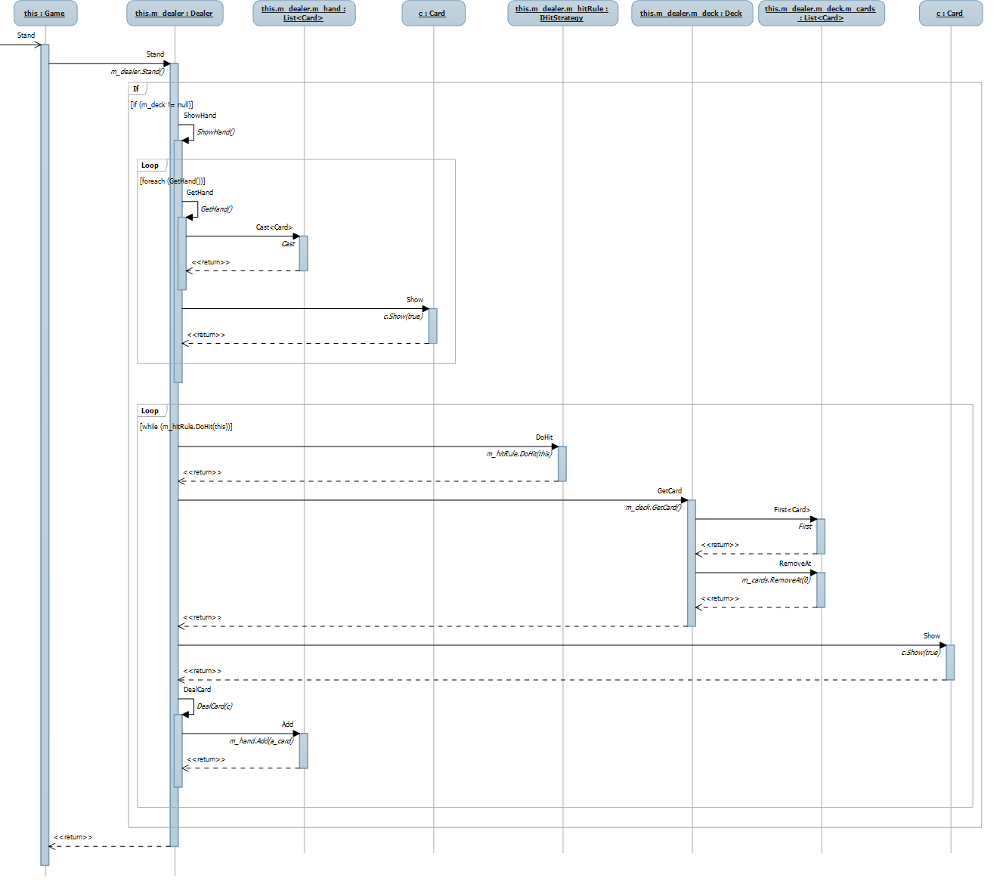Click the 'Show' label in the while loop
The height and width of the screenshot is (893, 1003).
[x=932, y=636]
